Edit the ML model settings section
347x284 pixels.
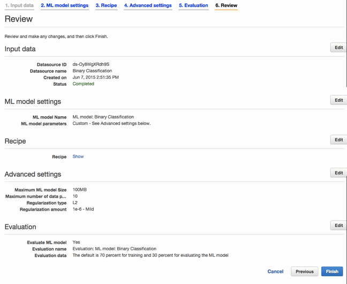pyautogui.click(x=338, y=100)
